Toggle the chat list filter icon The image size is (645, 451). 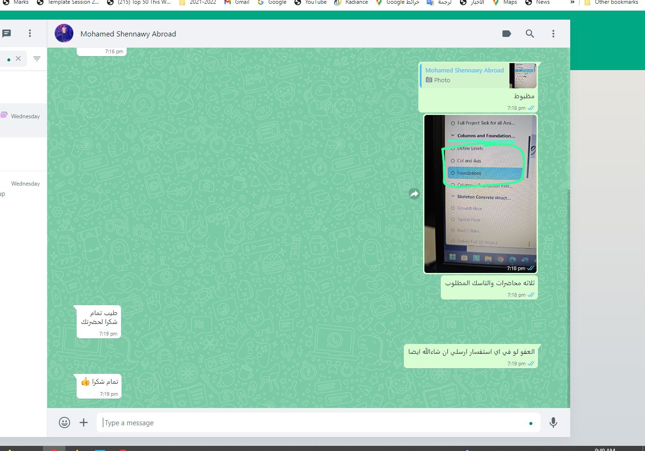(x=37, y=59)
